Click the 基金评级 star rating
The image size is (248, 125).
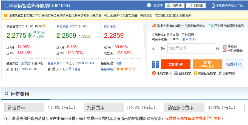pos(126,69)
